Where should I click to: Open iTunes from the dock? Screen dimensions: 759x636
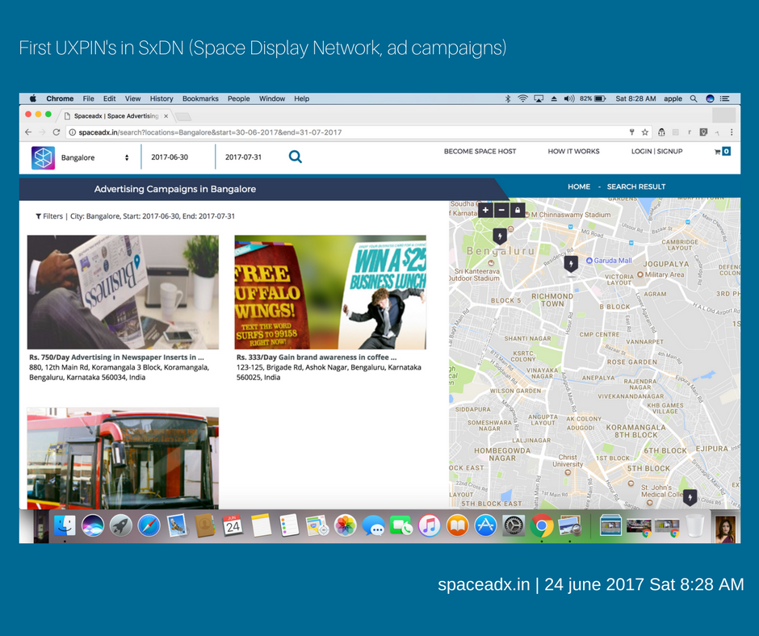430,525
